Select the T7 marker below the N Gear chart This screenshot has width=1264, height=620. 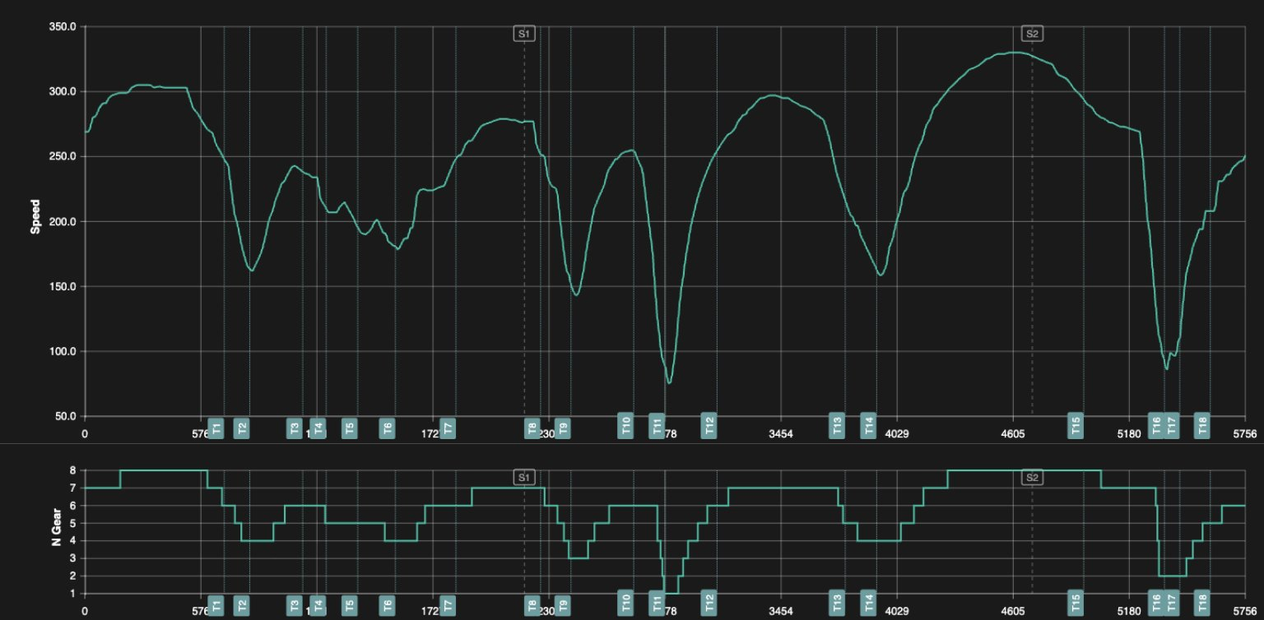(x=448, y=605)
